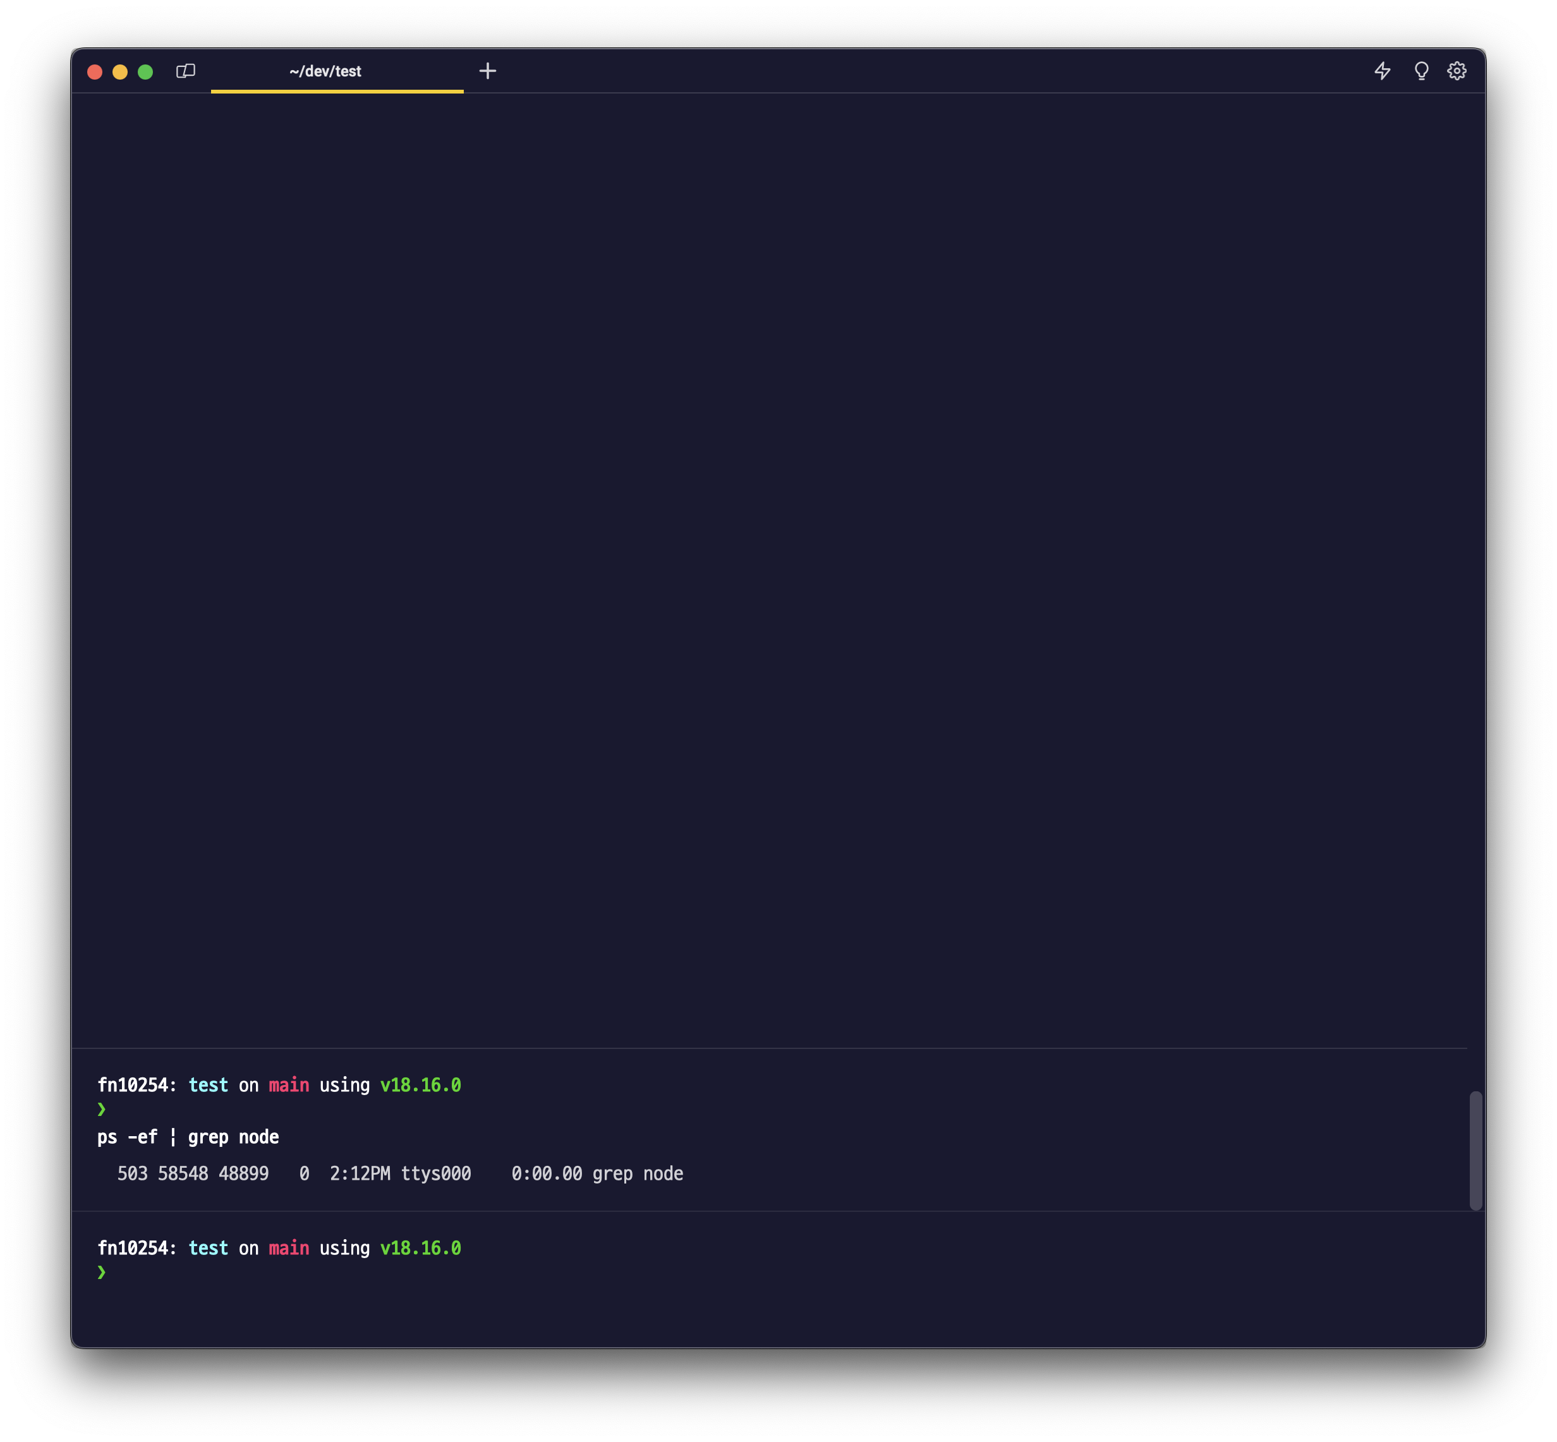
Task: Open Warp AI via the lightning bolt icon
Action: [x=1383, y=71]
